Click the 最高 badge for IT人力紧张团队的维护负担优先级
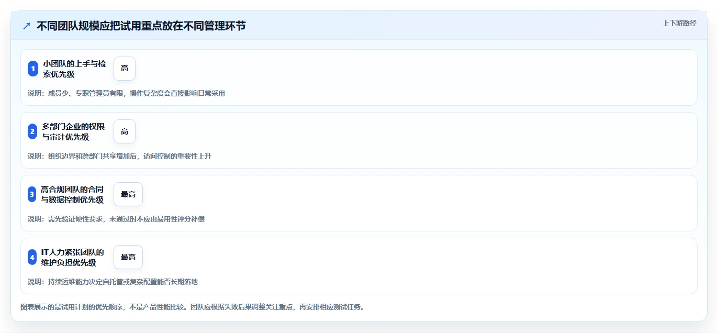Screen dimensions: 718x333 point(128,257)
